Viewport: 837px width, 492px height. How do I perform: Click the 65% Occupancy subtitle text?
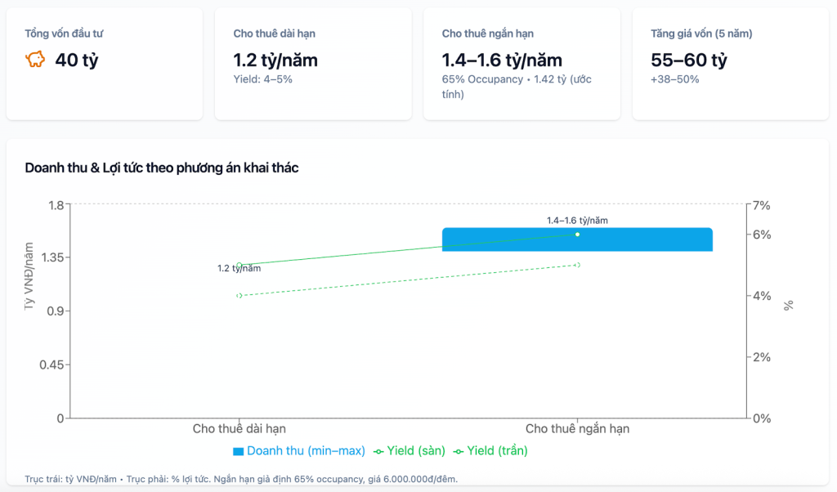tap(482, 79)
